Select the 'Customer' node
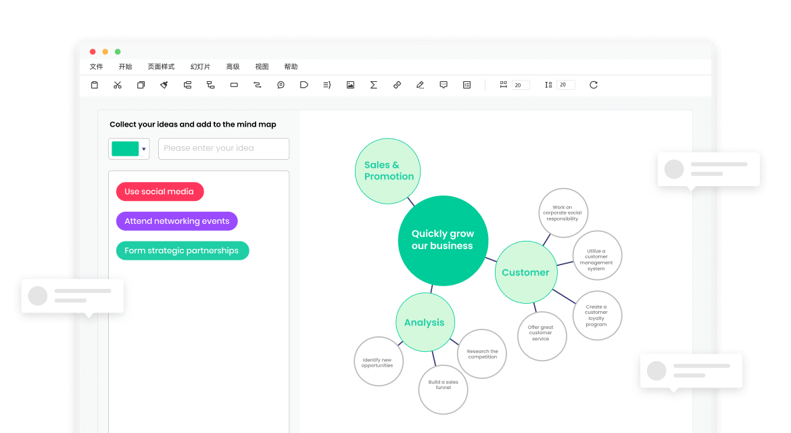Image resolution: width=791 pixels, height=433 pixels. coord(526,273)
